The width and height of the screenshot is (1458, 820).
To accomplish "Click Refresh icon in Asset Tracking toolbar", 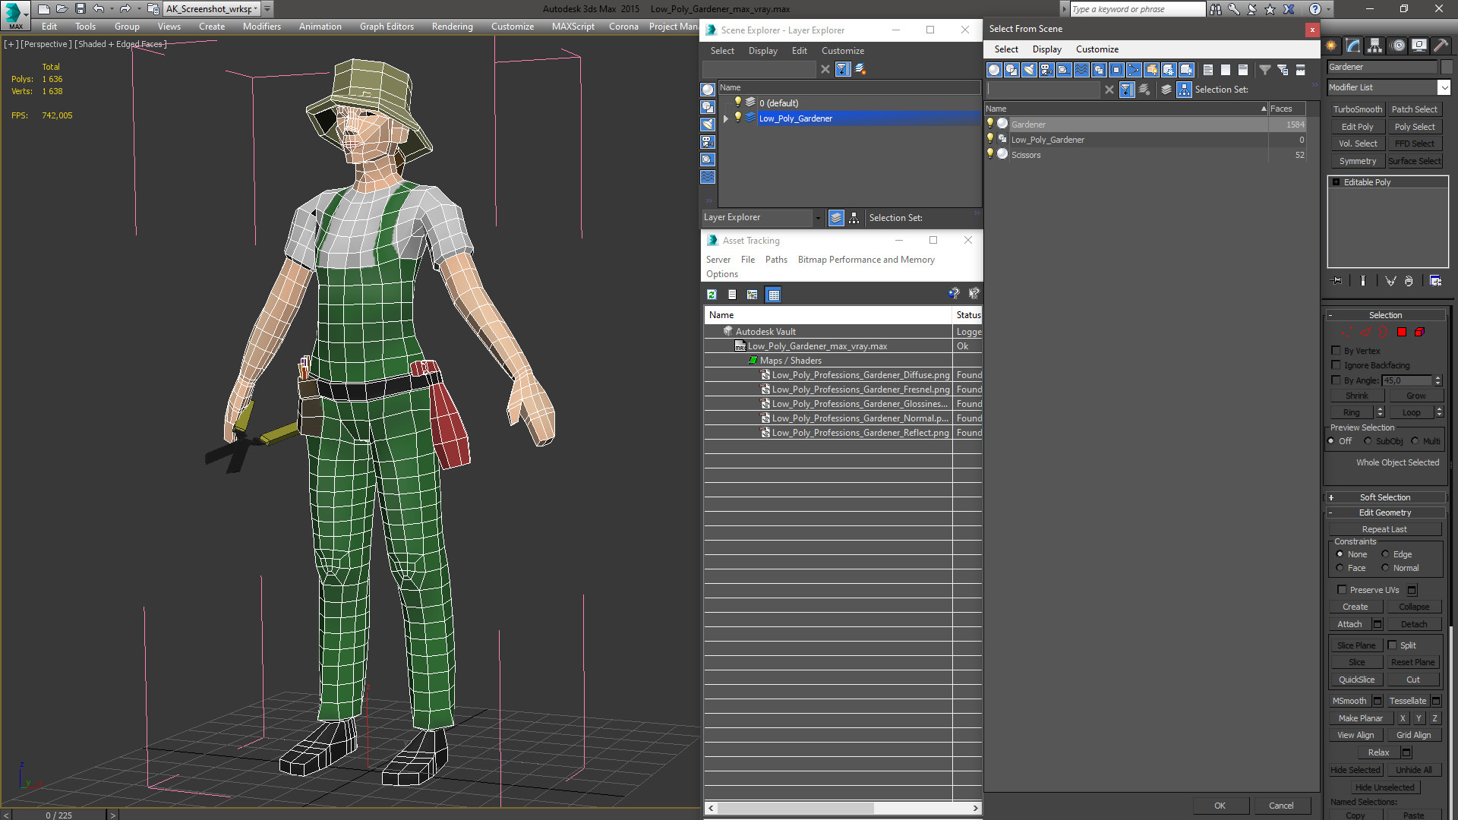I will pos(712,295).
